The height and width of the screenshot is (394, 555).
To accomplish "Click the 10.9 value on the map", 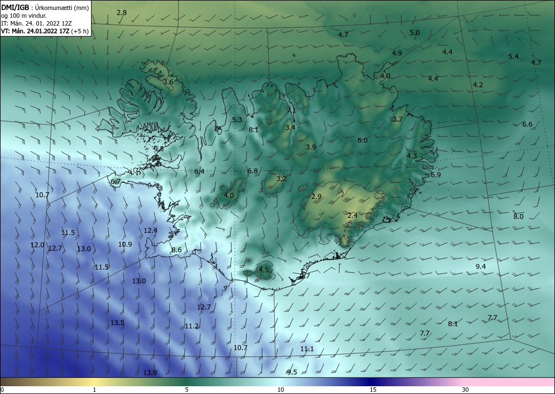I will (125, 244).
